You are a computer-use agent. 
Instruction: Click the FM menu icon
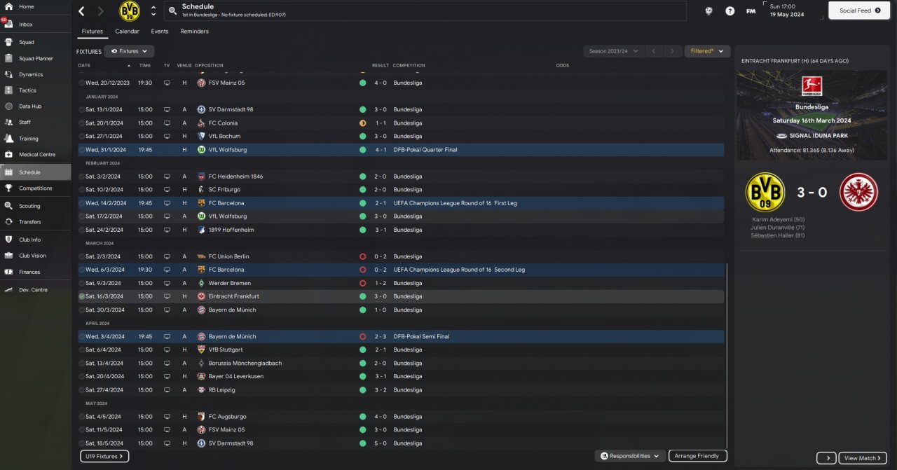tap(751, 11)
